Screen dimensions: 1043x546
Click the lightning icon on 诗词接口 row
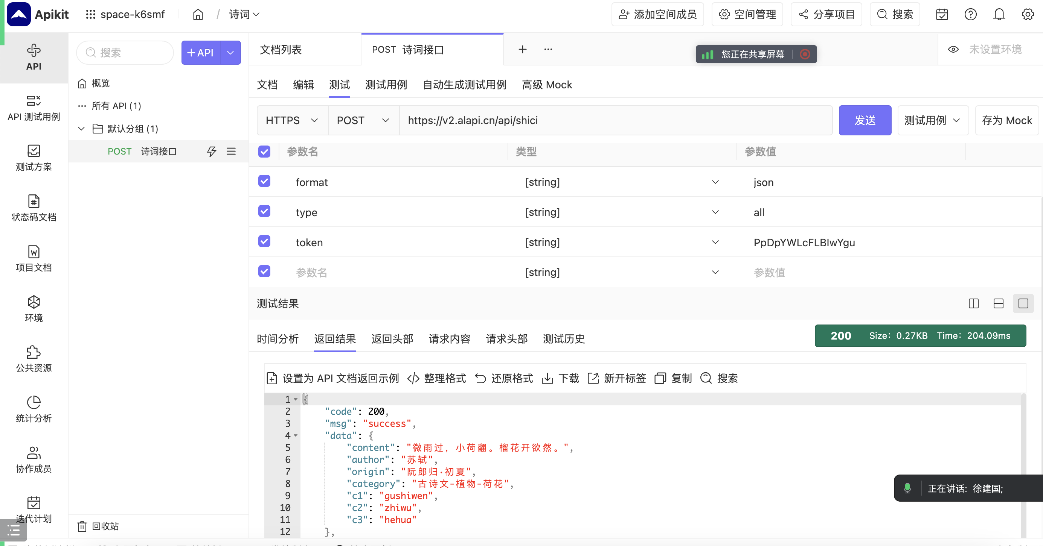[x=212, y=152]
